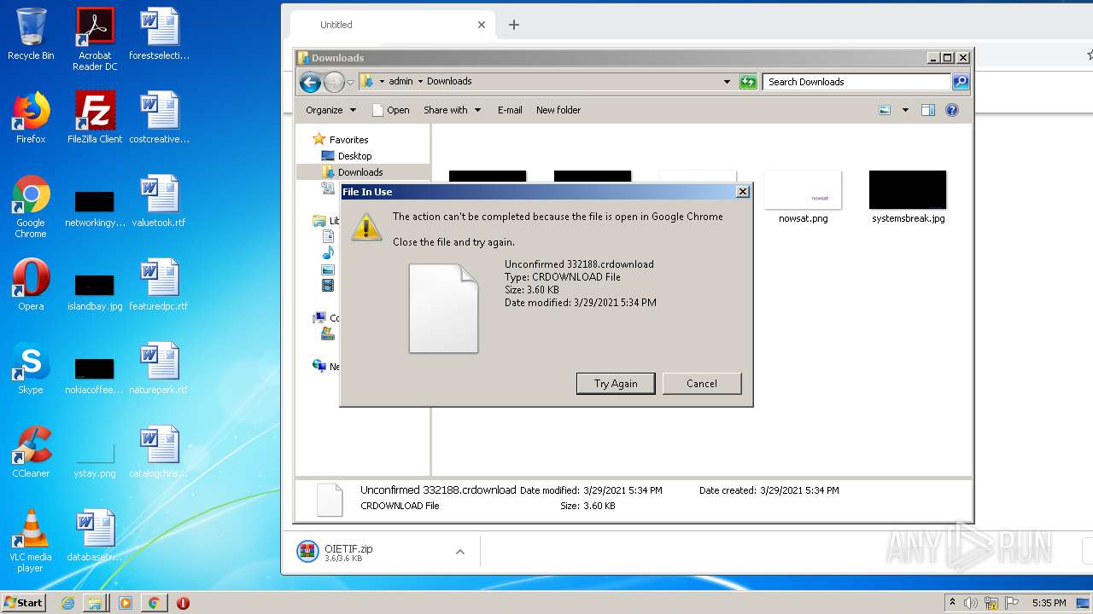Click the admin breadcrumb arrow in the address bar
Viewport: 1093px width, 614px height.
coord(420,82)
